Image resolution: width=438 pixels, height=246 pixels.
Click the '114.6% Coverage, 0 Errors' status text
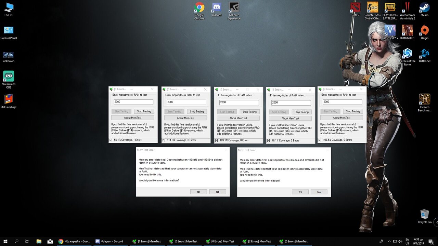pyautogui.click(x=181, y=140)
